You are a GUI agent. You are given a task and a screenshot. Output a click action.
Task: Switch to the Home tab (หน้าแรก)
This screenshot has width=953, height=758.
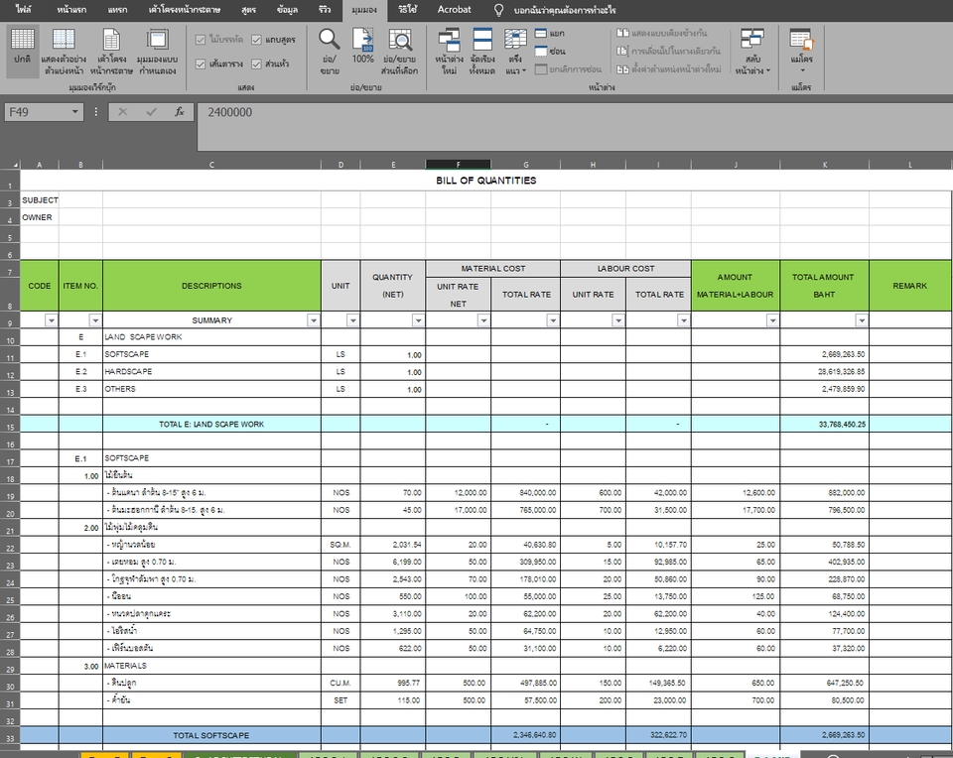click(x=71, y=10)
